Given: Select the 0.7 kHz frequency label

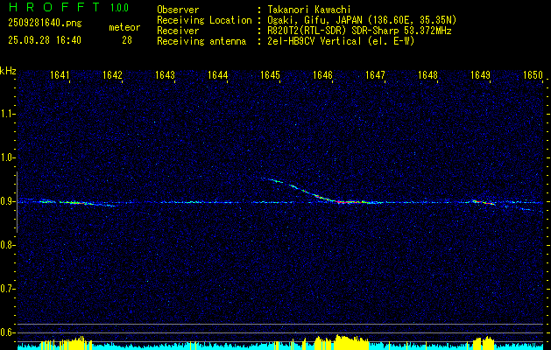Looking at the screenshot, I should tap(8, 288).
